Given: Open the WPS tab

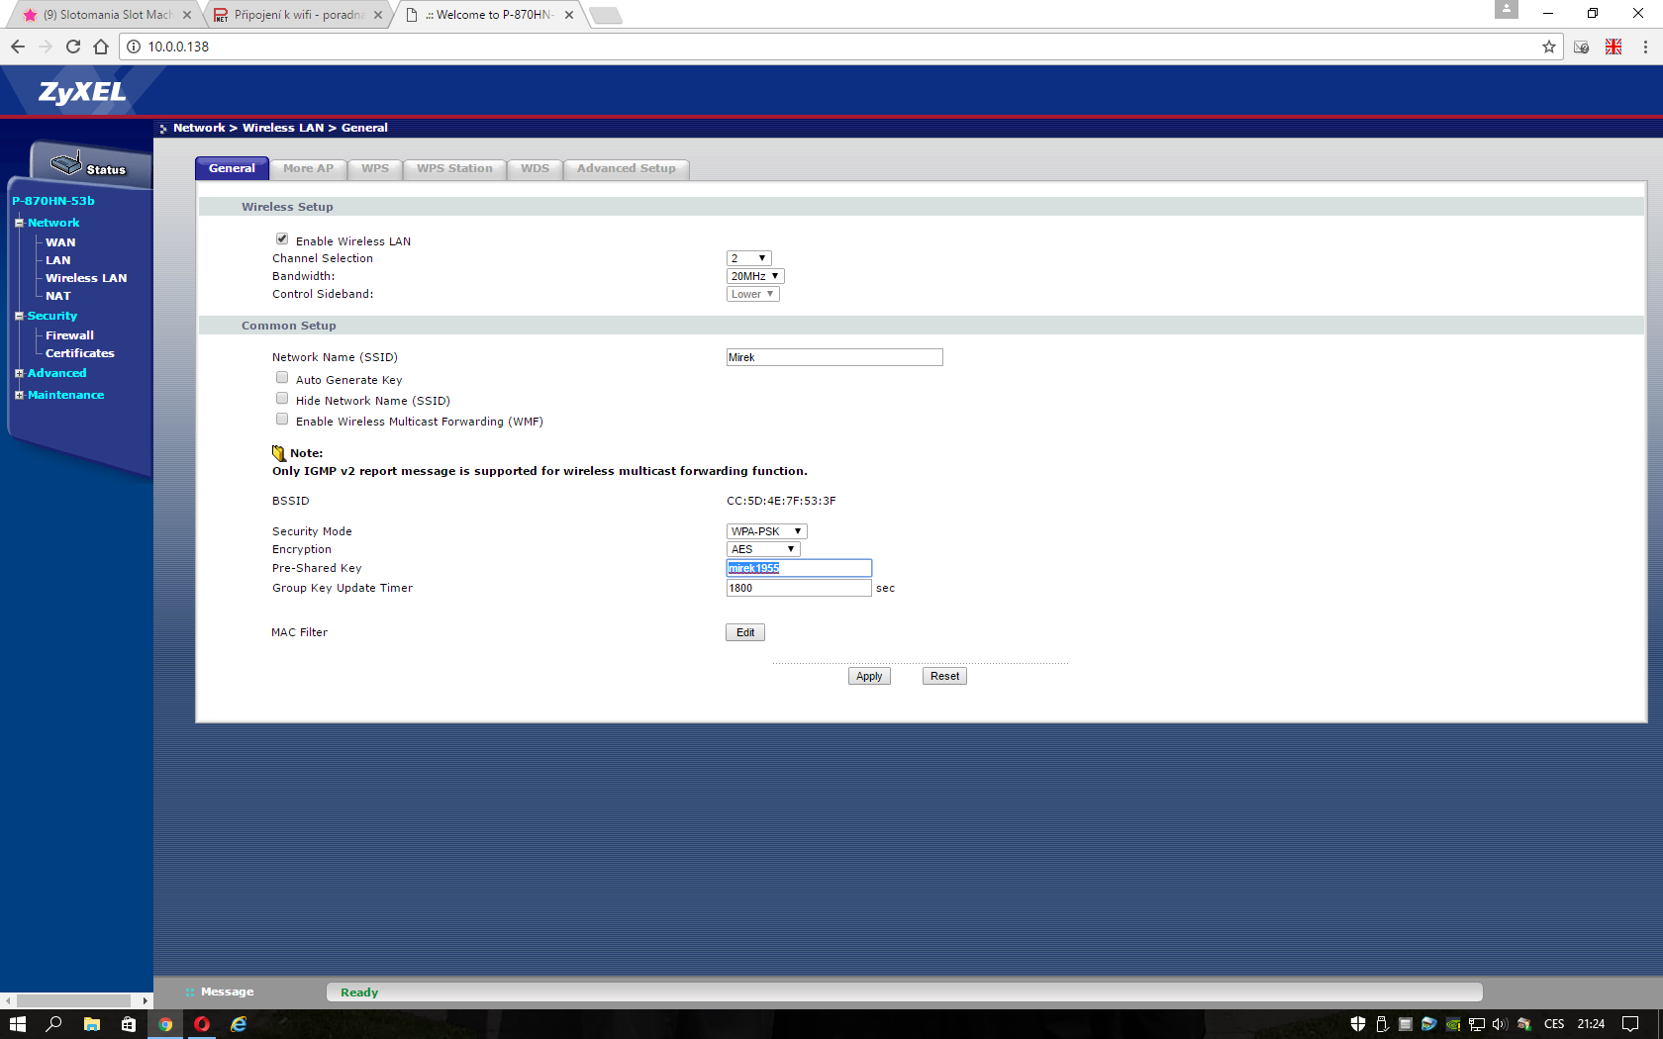Looking at the screenshot, I should [x=375, y=168].
